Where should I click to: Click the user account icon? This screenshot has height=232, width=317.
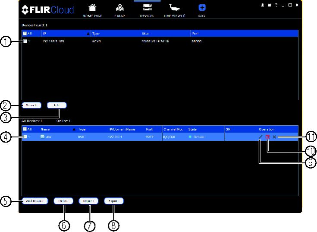[262, 5]
